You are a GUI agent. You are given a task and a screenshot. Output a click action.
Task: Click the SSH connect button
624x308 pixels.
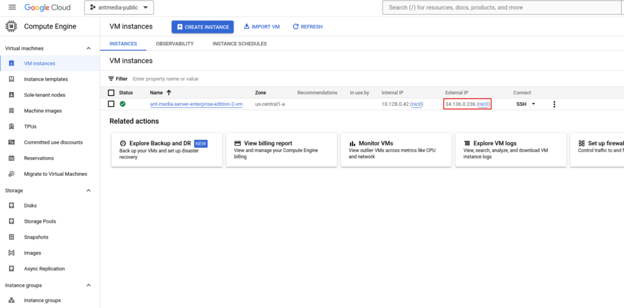pos(521,104)
